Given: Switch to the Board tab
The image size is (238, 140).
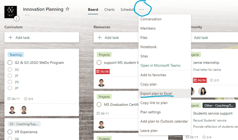Looking at the screenshot, I should click(x=93, y=9).
